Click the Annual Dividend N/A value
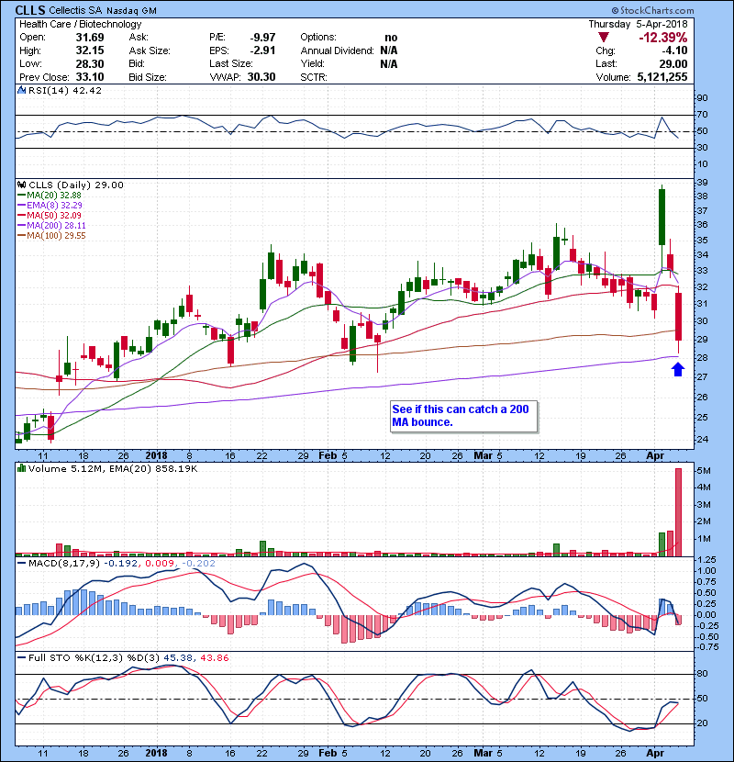The image size is (734, 762). click(389, 50)
